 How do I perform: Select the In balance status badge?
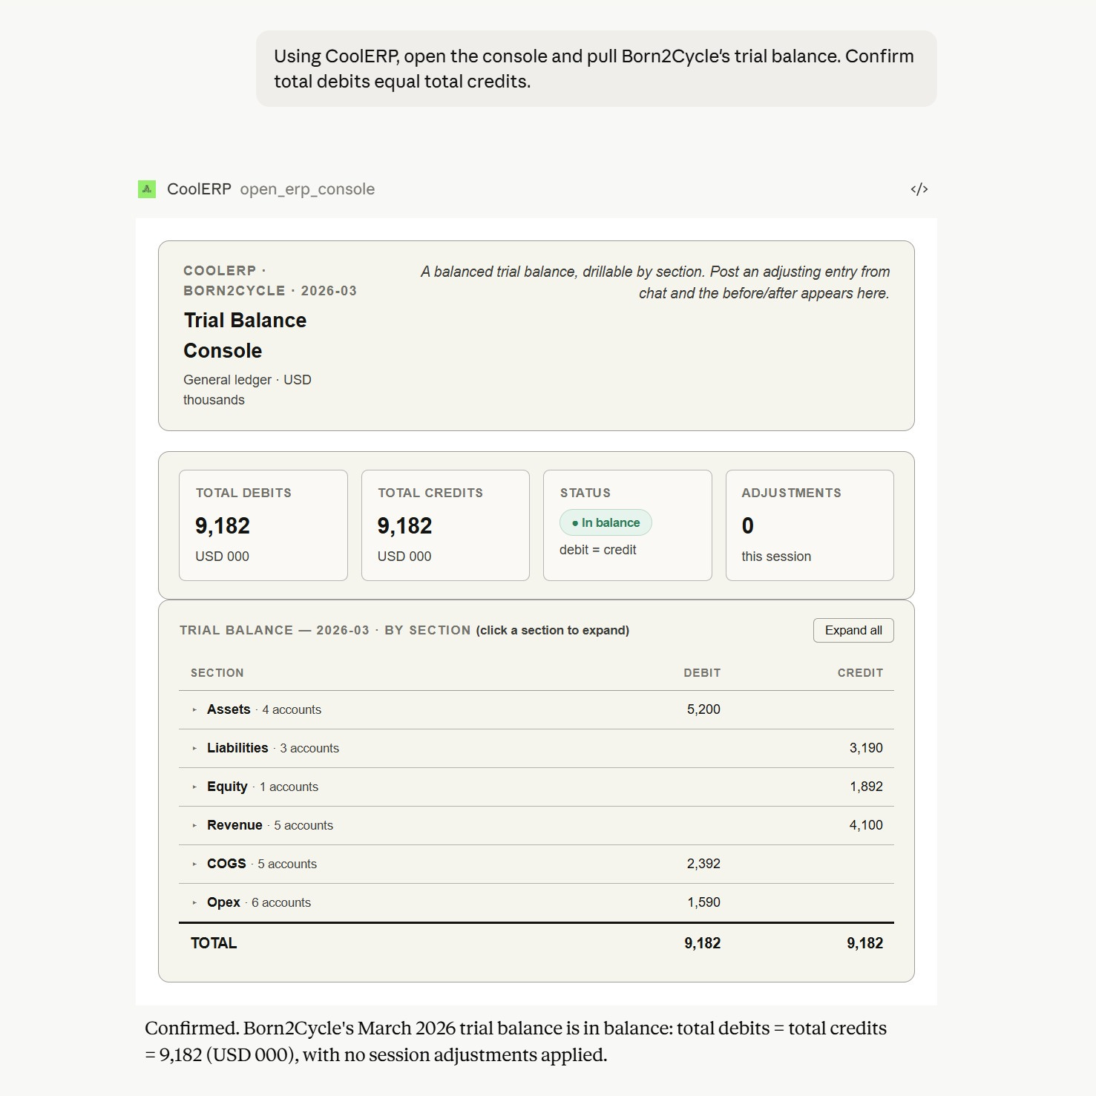pos(606,522)
